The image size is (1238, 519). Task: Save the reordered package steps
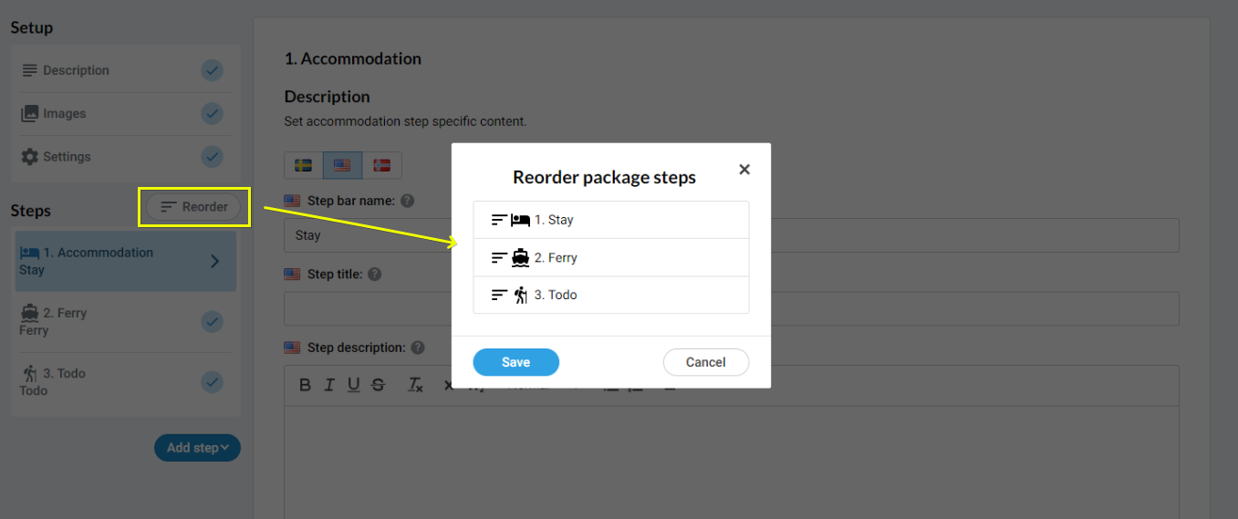(515, 362)
